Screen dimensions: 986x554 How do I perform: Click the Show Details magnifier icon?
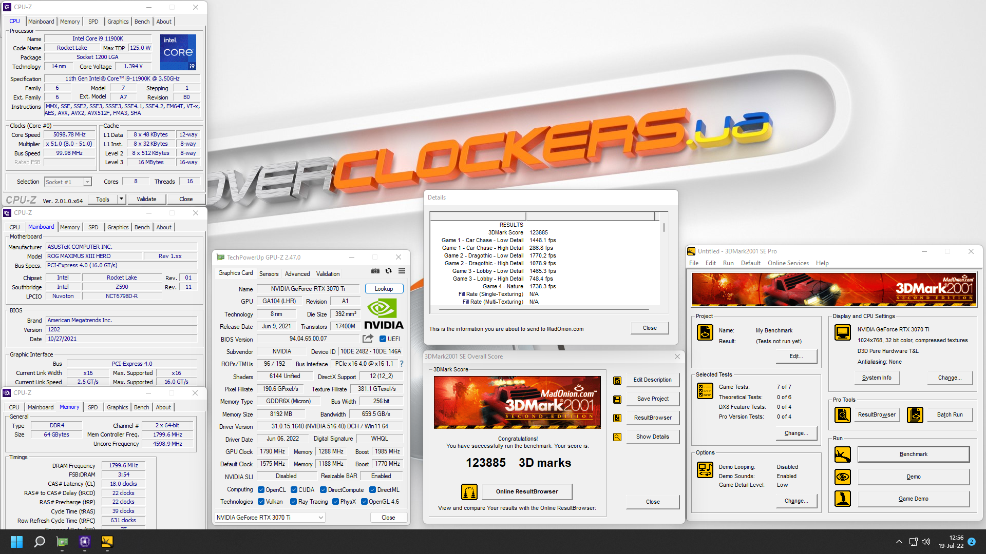click(617, 437)
